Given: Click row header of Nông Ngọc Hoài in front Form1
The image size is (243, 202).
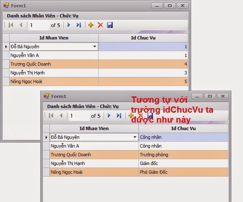Looking at the screenshot, I should 46,172.
